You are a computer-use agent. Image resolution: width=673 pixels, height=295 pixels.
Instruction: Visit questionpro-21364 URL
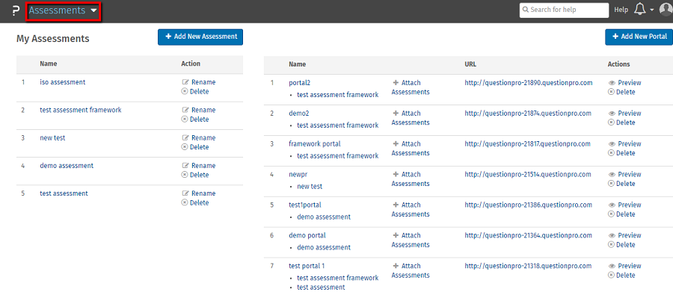pos(529,235)
